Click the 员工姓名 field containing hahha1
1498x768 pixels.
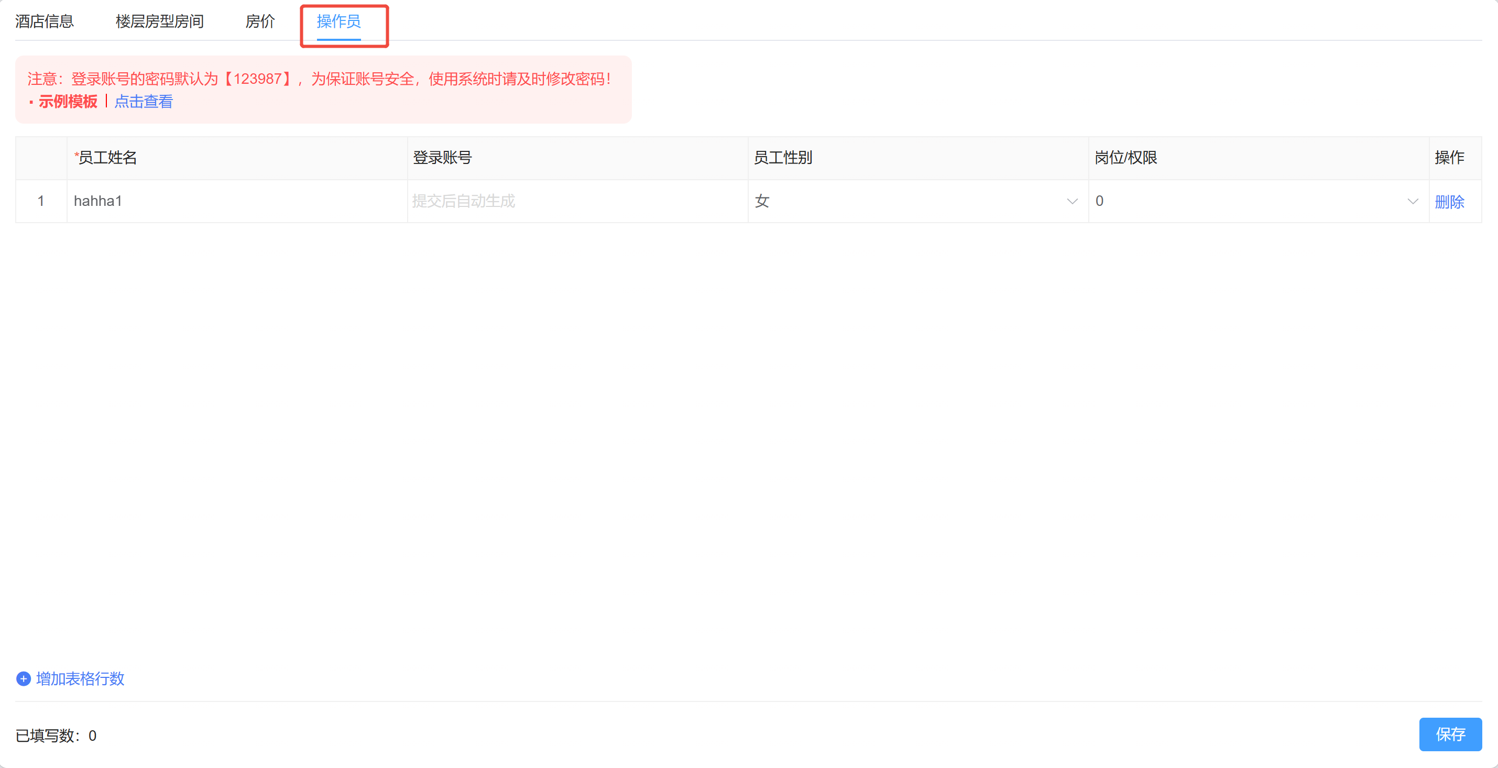(x=233, y=201)
